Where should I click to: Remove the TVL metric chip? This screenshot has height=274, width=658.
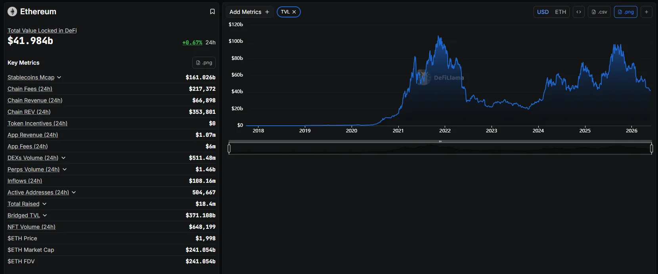click(x=294, y=12)
